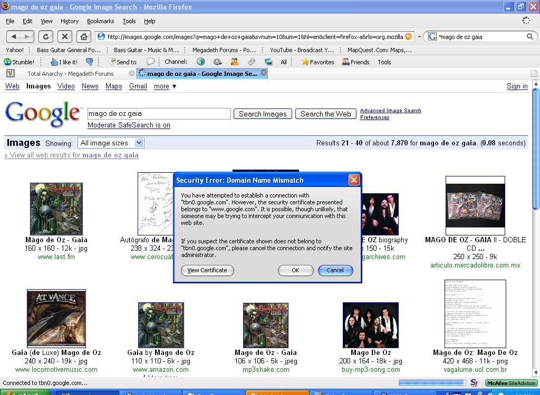Click the speech bubble comment icon
The image size is (540, 395).
click(x=150, y=62)
